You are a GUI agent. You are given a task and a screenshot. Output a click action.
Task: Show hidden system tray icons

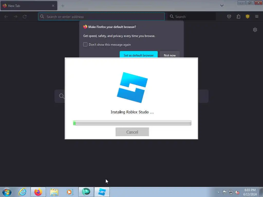tap(218, 192)
